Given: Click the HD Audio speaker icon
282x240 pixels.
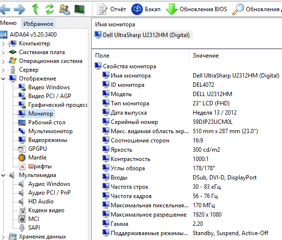Looking at the screenshot, I should [x=21, y=201].
